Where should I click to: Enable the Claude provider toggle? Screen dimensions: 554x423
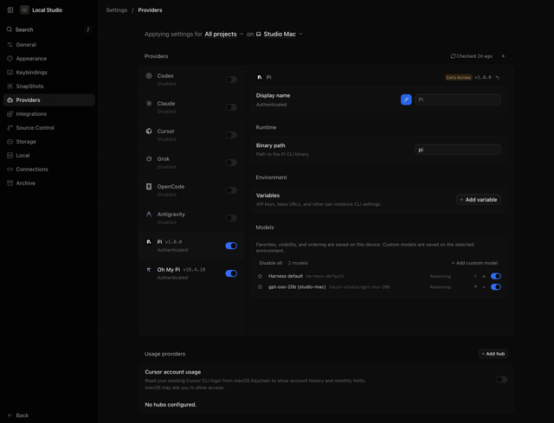(x=231, y=107)
